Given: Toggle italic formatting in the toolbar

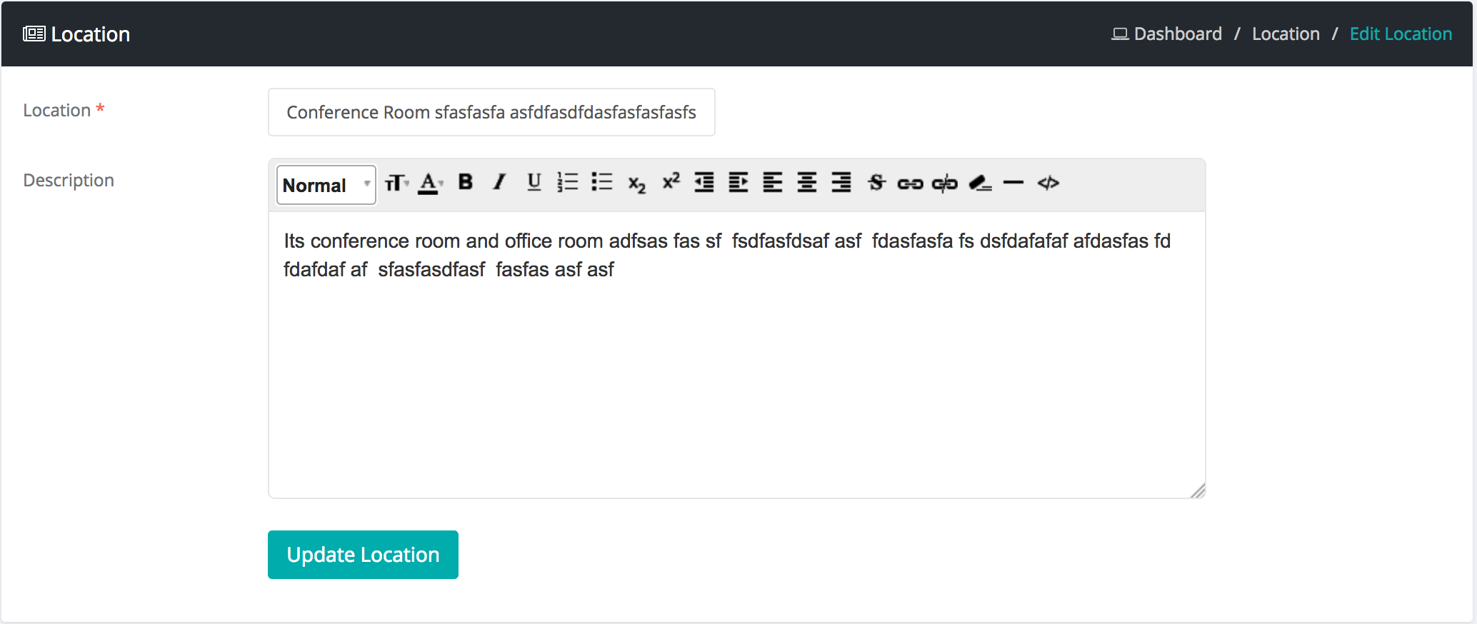Looking at the screenshot, I should click(499, 182).
